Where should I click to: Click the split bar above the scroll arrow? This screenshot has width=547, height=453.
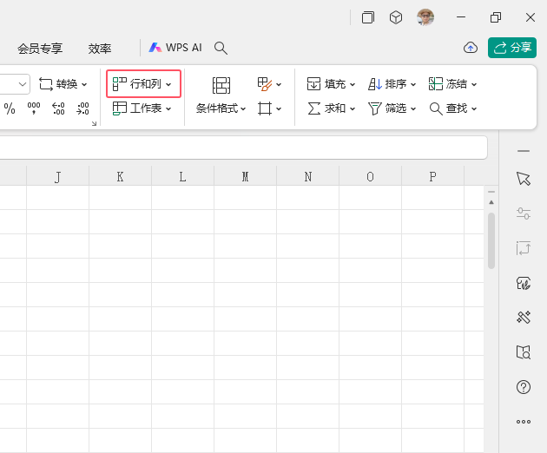pyautogui.click(x=491, y=192)
